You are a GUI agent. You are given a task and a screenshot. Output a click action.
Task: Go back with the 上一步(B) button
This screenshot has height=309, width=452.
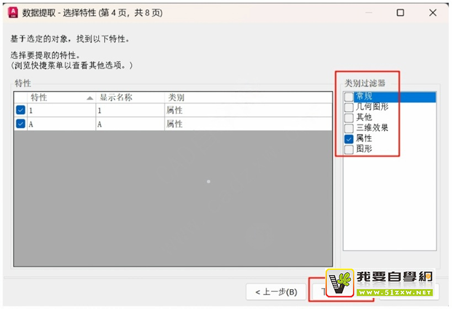click(276, 291)
